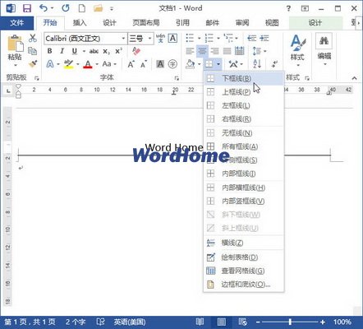Screen dimensions: 363x329
Task: Click the Phonetic Guide icon
Action: pyautogui.click(x=160, y=38)
